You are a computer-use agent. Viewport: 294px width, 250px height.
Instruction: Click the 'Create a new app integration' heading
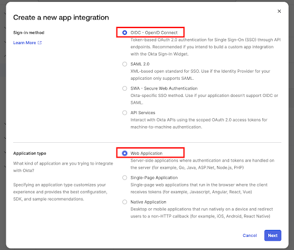(61, 17)
